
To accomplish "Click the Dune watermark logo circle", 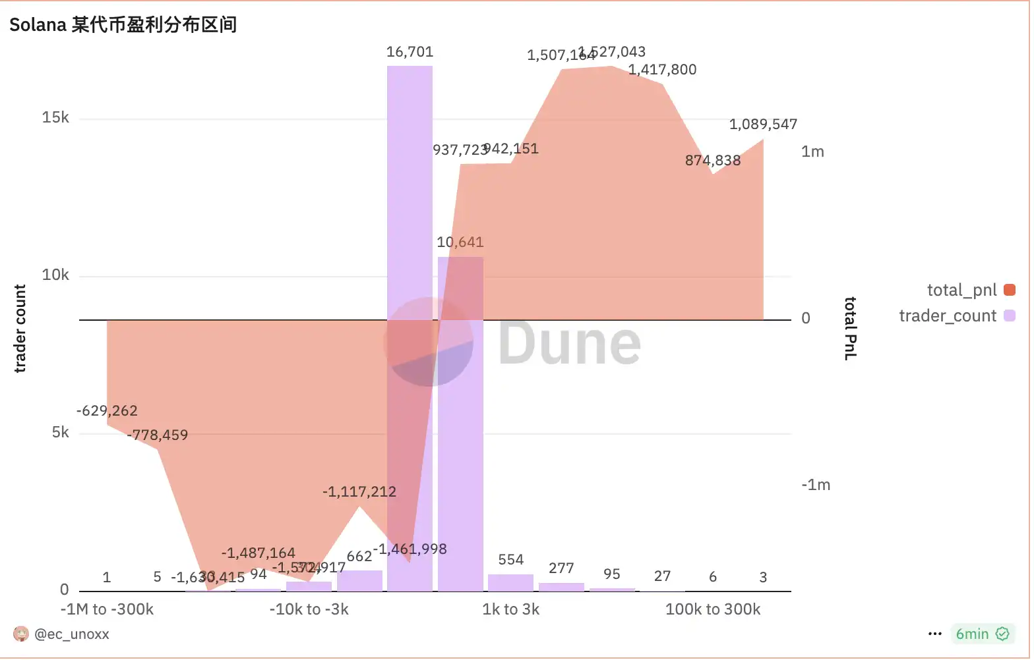I will pos(429,342).
